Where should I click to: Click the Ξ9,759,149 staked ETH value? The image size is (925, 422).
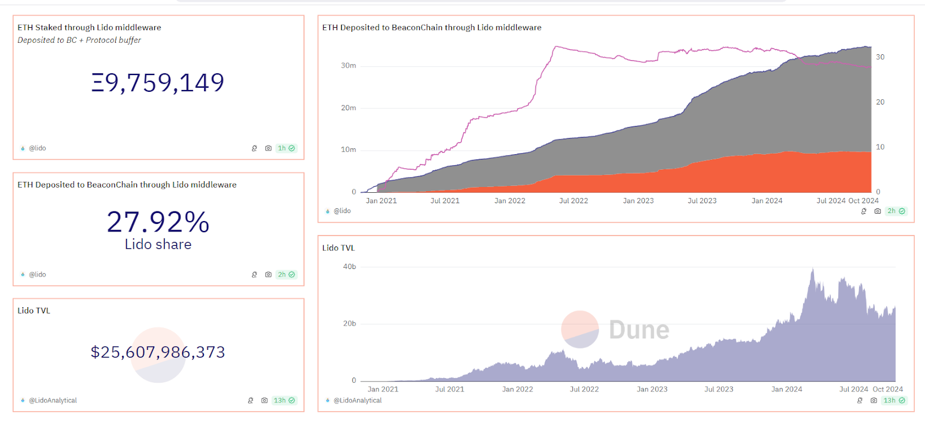pyautogui.click(x=158, y=83)
